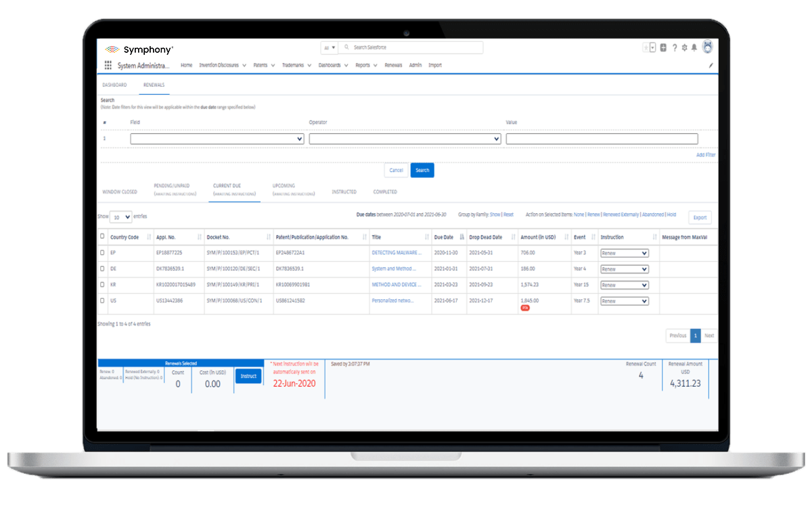Image resolution: width=812 pixels, height=505 pixels.
Task: Go to the Next page button
Action: 708,336
